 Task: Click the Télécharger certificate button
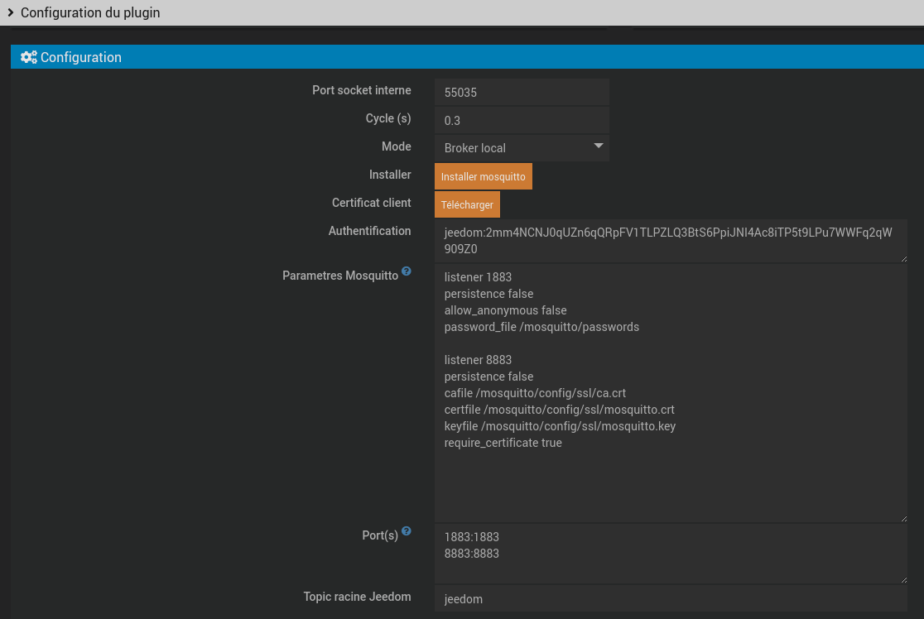click(467, 204)
